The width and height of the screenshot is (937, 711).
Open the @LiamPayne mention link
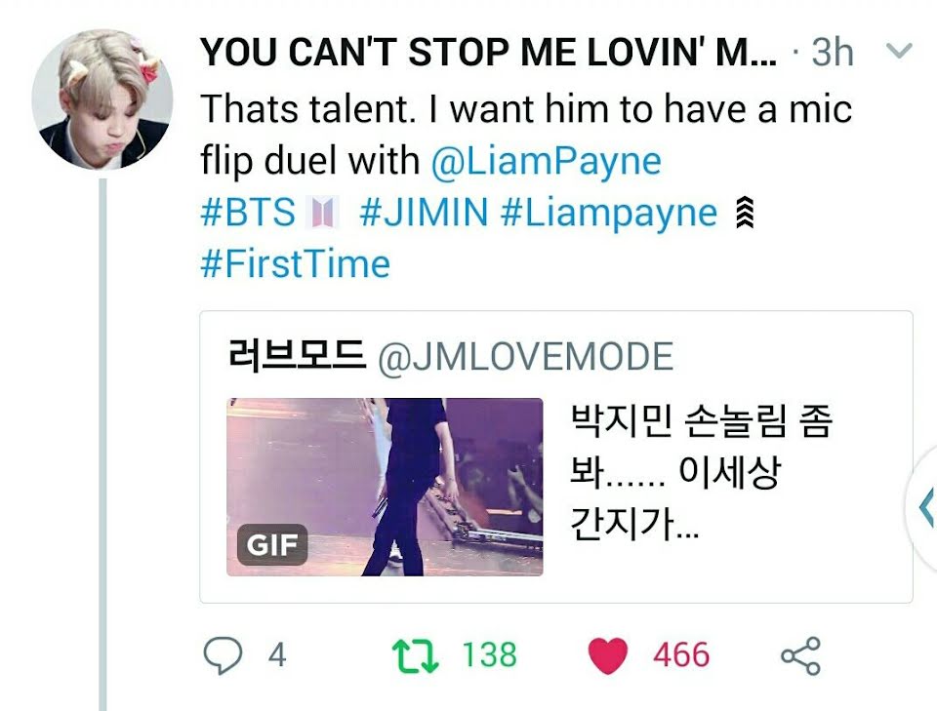pyautogui.click(x=547, y=161)
